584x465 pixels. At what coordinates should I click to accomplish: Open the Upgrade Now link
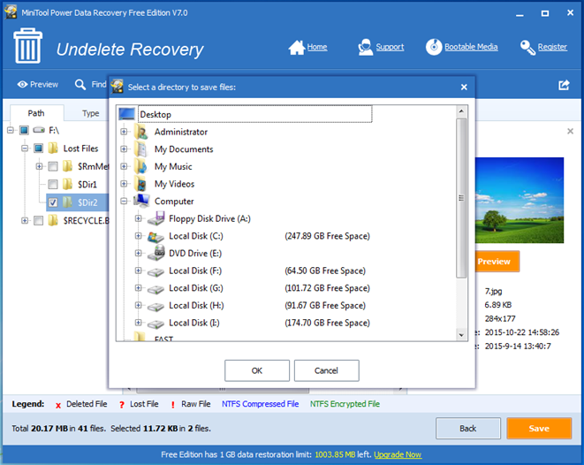398,454
